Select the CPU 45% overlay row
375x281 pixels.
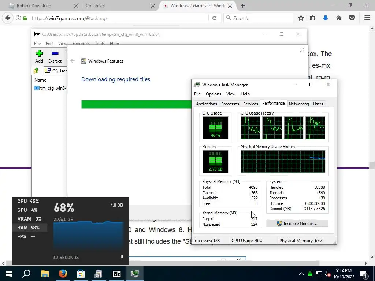tap(29, 201)
